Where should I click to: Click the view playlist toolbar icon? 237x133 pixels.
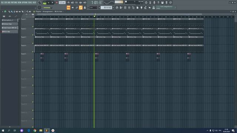point(117,7)
